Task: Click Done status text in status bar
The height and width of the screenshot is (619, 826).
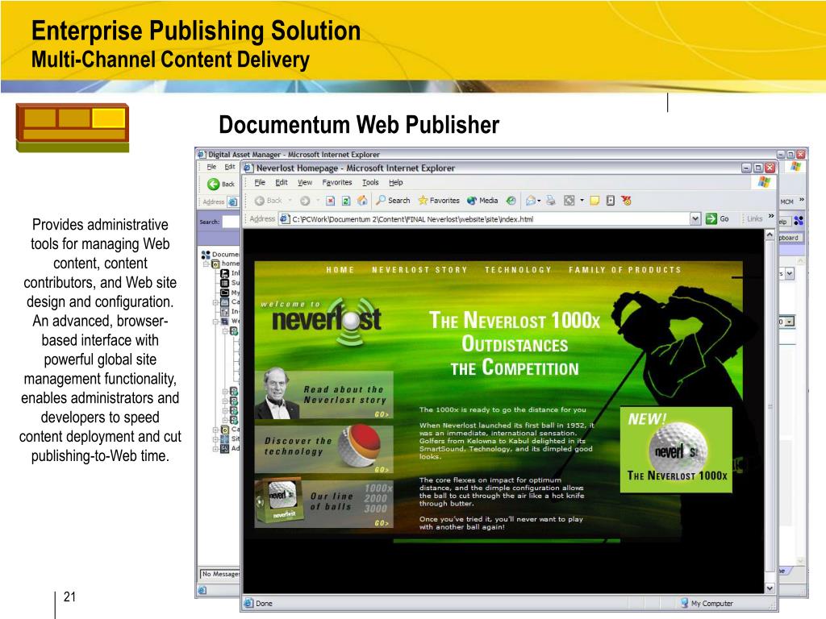Action: click(x=264, y=603)
